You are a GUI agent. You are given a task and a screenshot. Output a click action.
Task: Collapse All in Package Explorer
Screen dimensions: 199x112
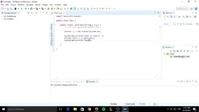(28, 13)
